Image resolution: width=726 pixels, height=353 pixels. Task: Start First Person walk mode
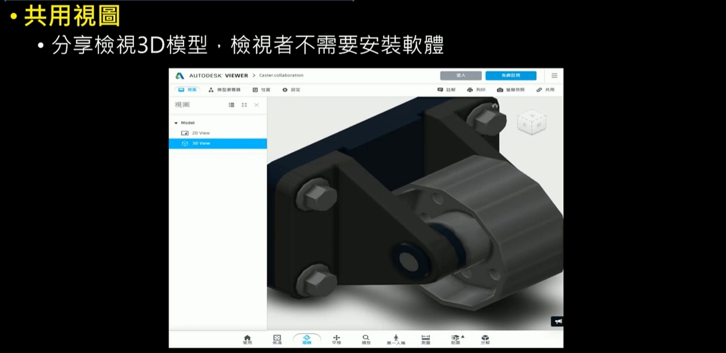pyautogui.click(x=396, y=339)
